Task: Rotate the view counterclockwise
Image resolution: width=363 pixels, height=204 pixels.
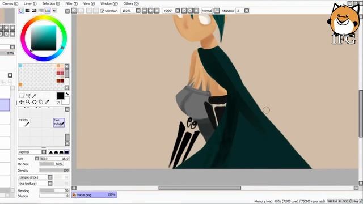Action: [184, 11]
